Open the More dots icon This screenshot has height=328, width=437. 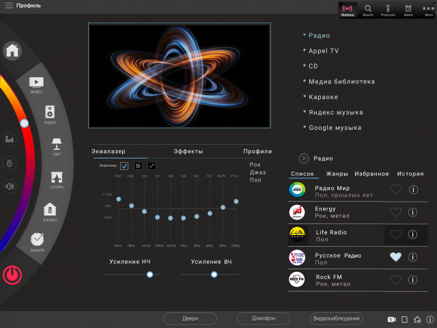[429, 10]
